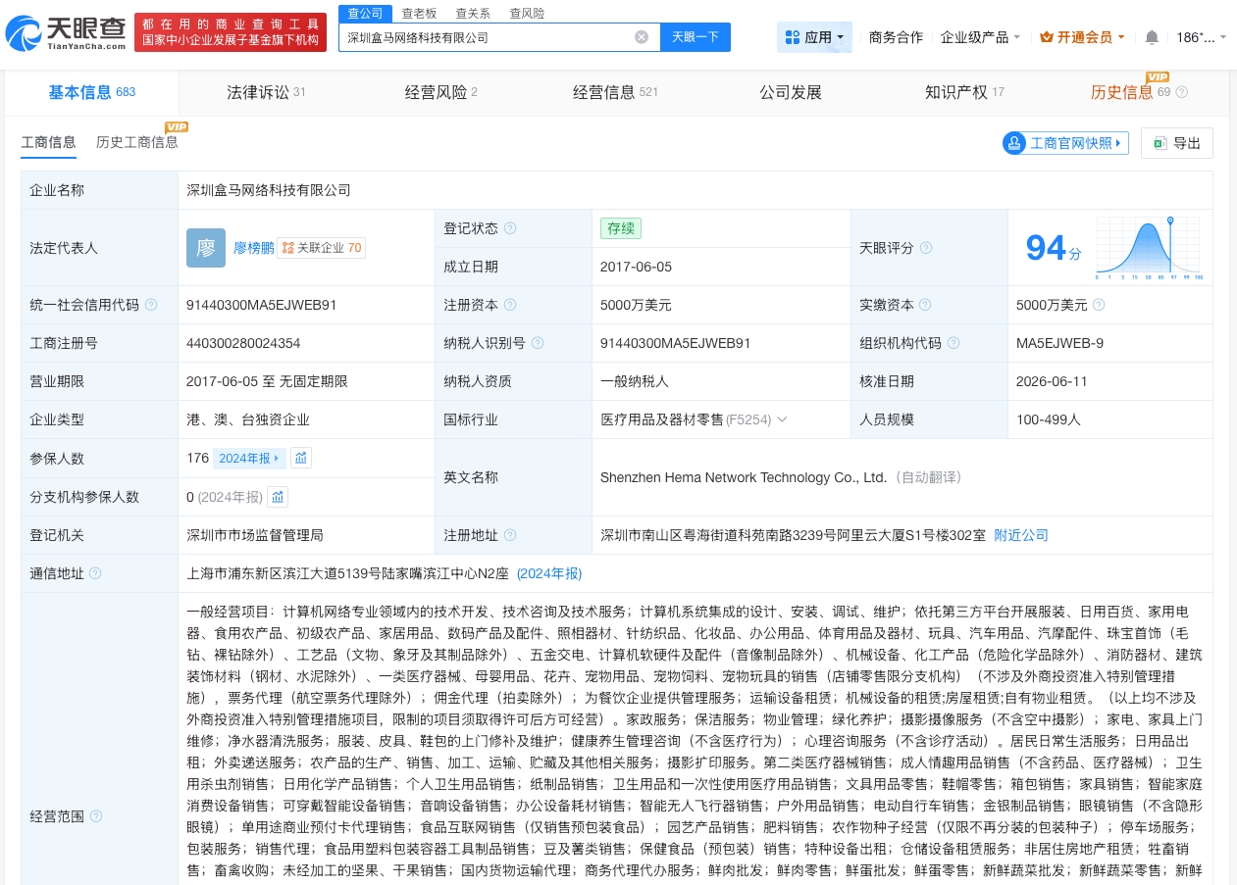
Task: Click the help icon after 实缴资本 5000万美元
Action: pyautogui.click(x=1099, y=305)
